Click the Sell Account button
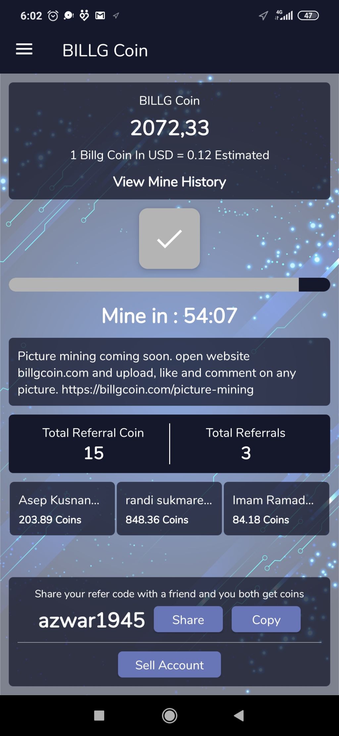This screenshot has width=339, height=736. (x=169, y=664)
